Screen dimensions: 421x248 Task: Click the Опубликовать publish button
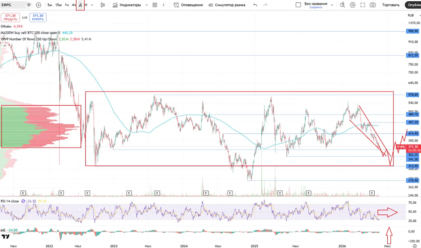pos(413,5)
